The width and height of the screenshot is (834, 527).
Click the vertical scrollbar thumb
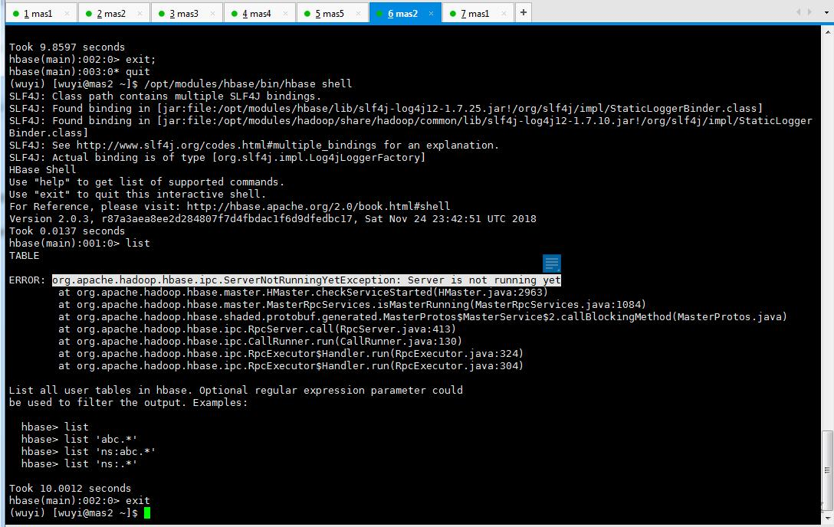click(x=828, y=470)
